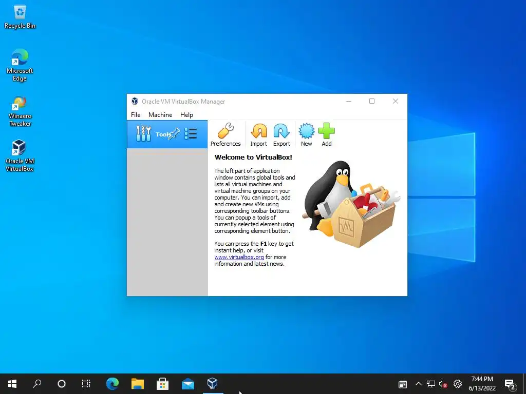
Task: Click the network tray icon
Action: click(x=431, y=384)
